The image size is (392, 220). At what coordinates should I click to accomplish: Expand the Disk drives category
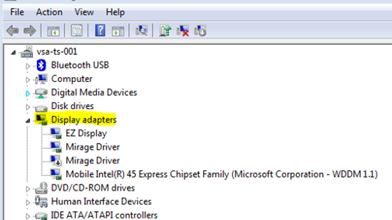(28, 107)
